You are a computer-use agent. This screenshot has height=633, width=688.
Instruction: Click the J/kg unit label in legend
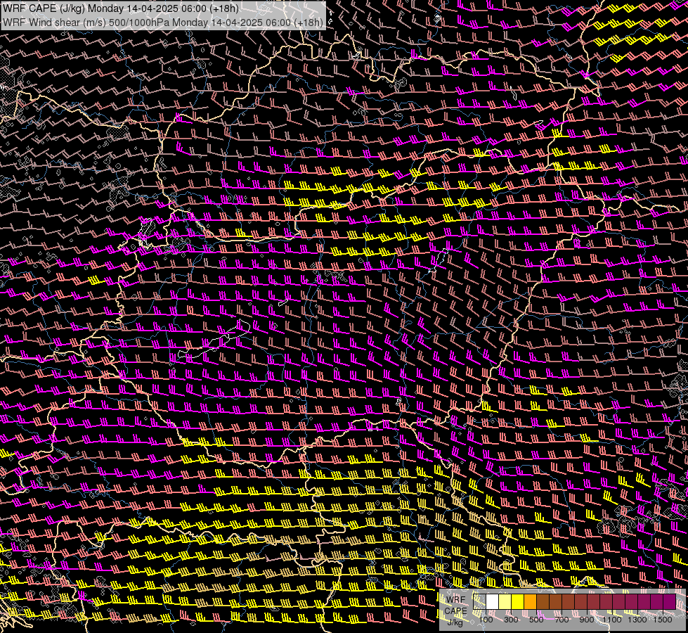[455, 622]
